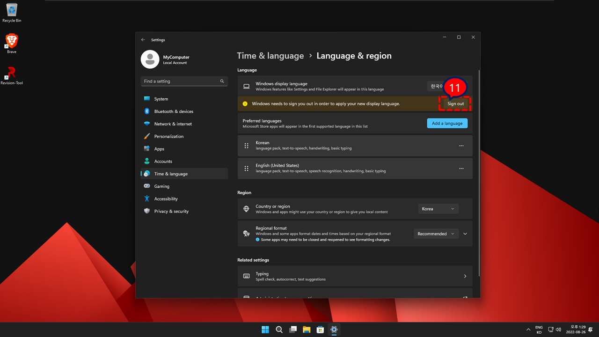Click the volume tray icon

(558, 330)
